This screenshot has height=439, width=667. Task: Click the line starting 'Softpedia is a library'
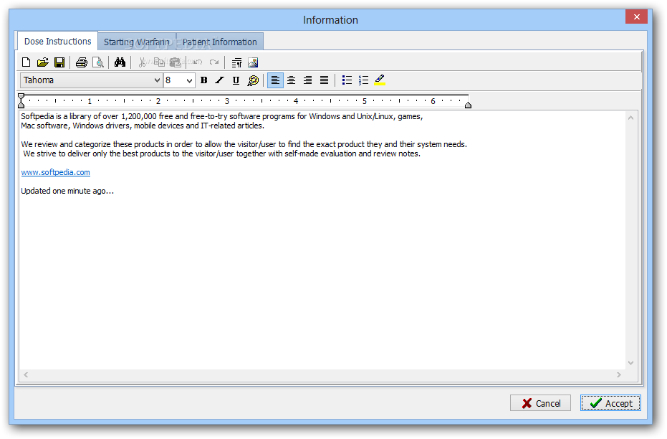[x=221, y=116]
